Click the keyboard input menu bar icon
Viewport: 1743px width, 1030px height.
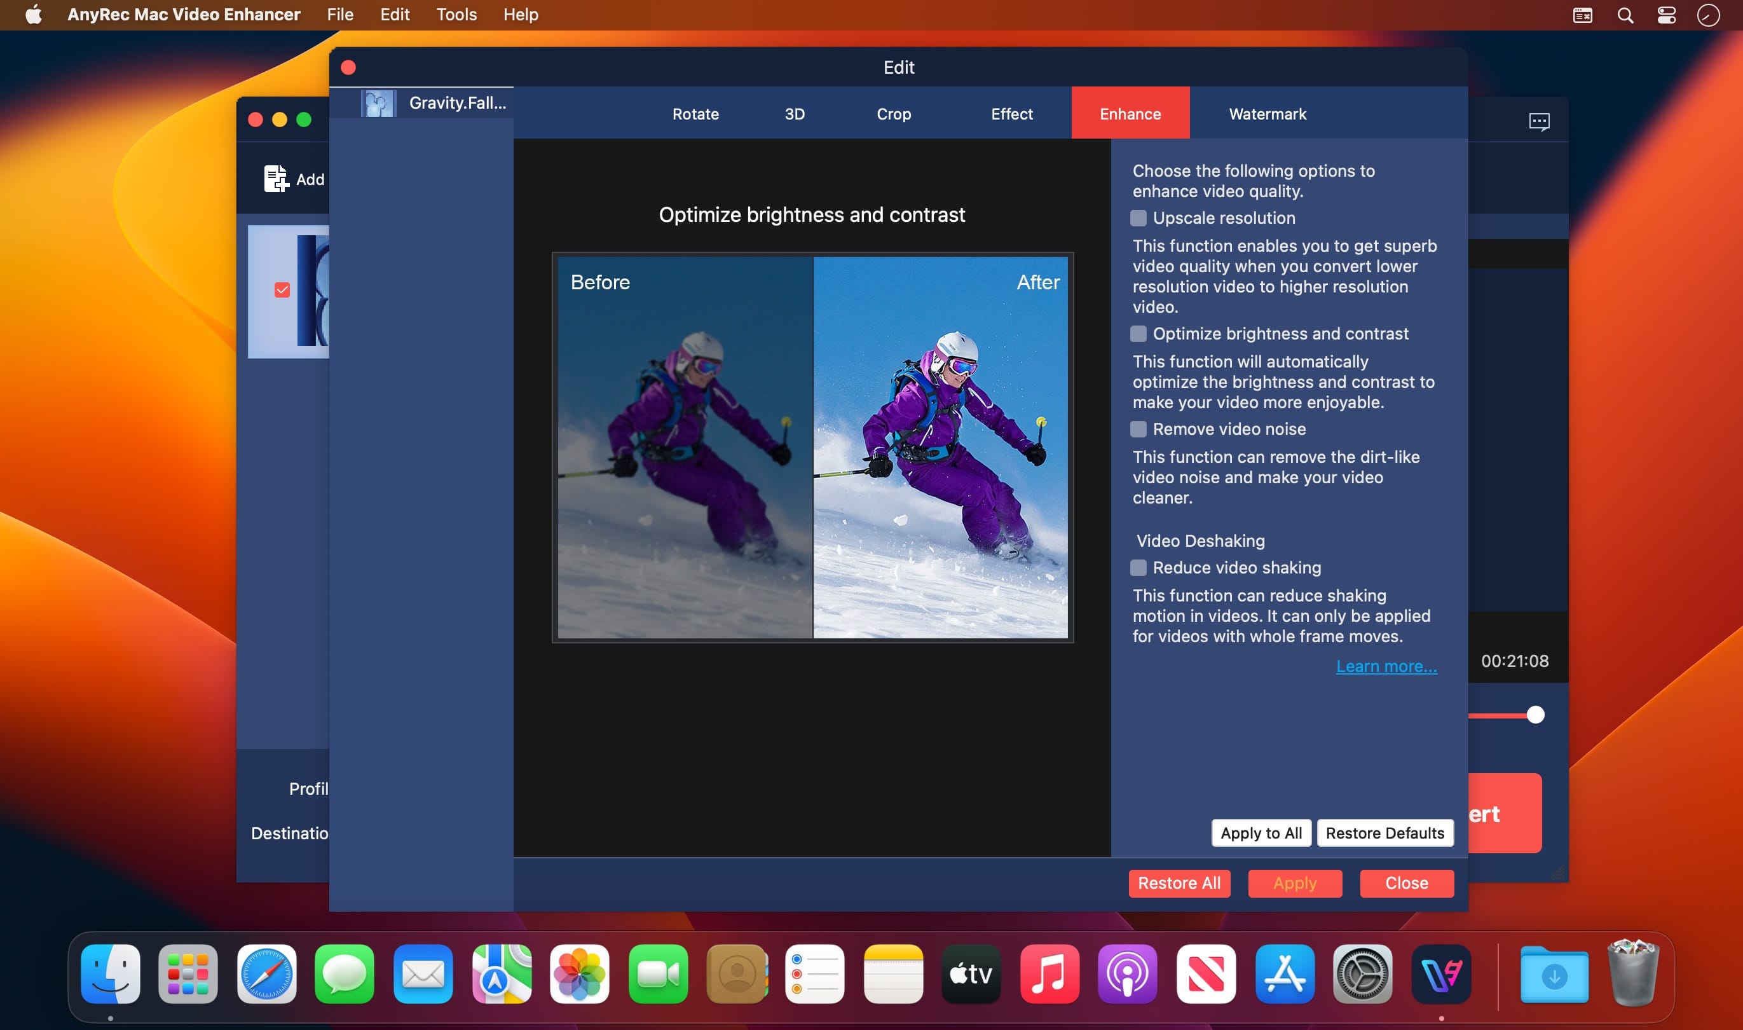(1583, 15)
